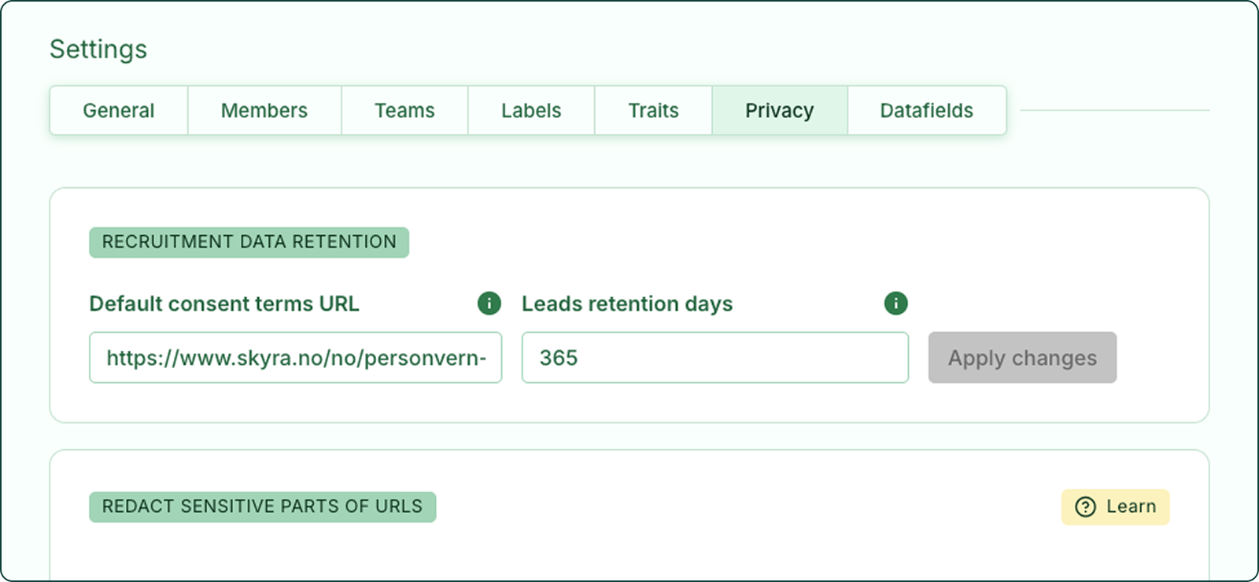The image size is (1259, 582).
Task: Focus the Leads retention days field
Action: (x=715, y=358)
